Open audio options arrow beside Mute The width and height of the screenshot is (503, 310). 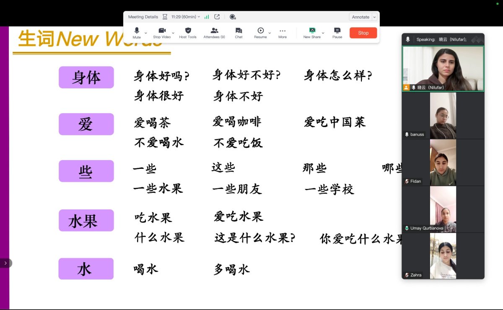[x=146, y=33]
